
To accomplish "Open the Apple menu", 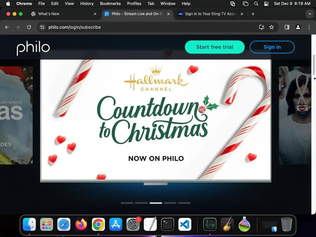I will tap(8, 3).
